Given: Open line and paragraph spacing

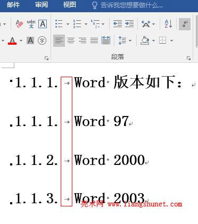Looking at the screenshot, I should coord(122,40).
